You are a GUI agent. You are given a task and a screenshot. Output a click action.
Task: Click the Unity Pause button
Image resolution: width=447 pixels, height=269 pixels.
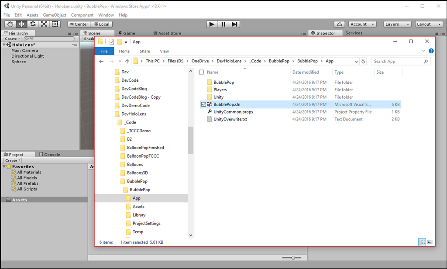coord(223,24)
